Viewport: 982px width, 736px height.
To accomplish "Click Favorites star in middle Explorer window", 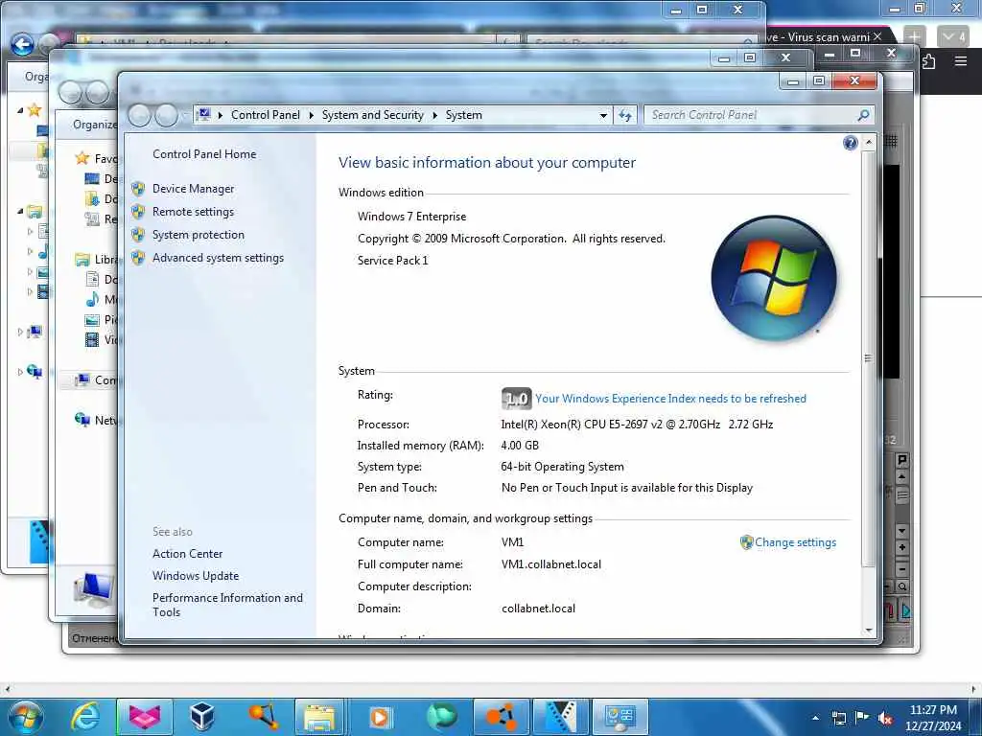I will point(82,158).
